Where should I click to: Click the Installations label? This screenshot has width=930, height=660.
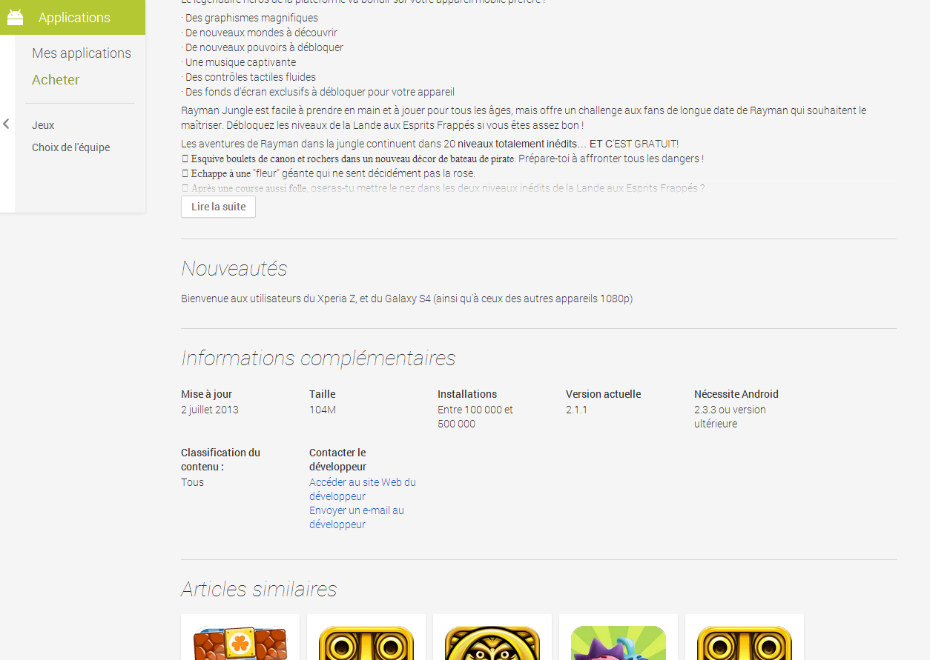pos(467,394)
